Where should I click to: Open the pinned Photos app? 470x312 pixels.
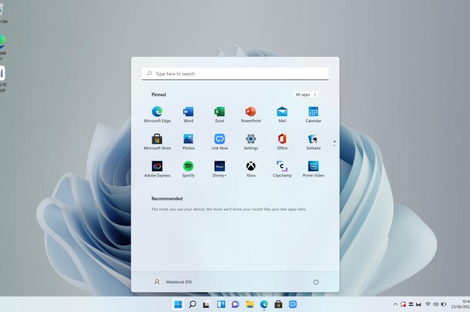pos(188,142)
